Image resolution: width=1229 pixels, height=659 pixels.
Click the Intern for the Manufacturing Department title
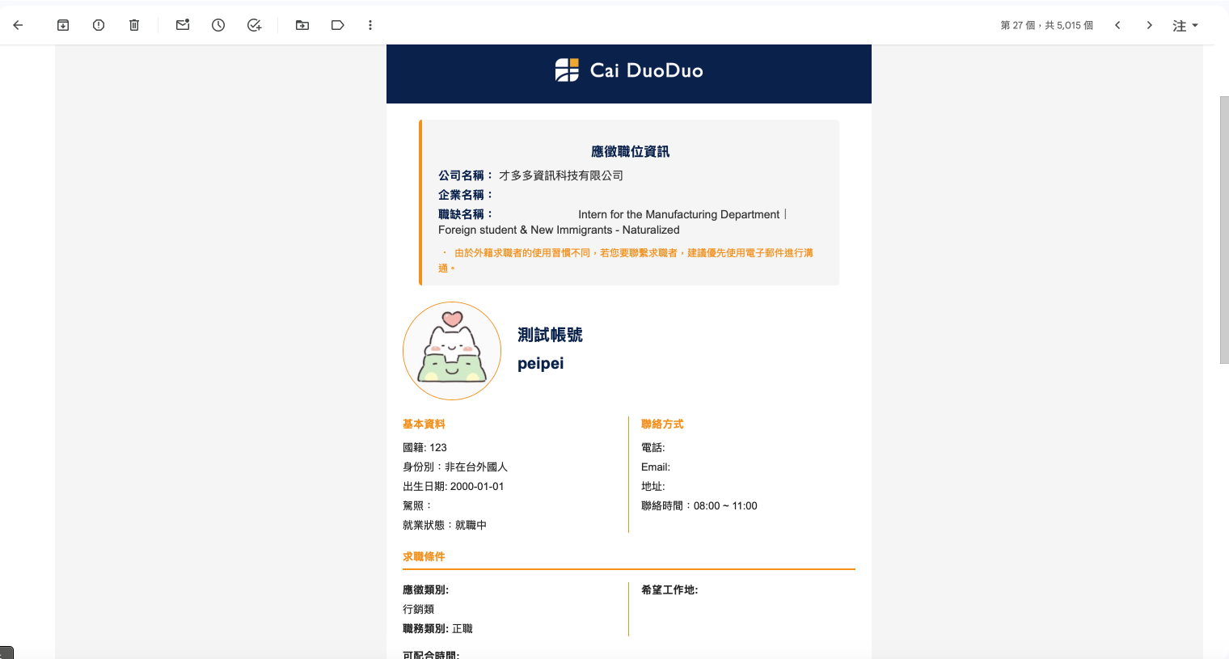point(678,214)
